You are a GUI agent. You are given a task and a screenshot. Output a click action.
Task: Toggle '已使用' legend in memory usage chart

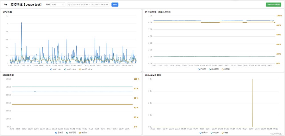point(202,69)
